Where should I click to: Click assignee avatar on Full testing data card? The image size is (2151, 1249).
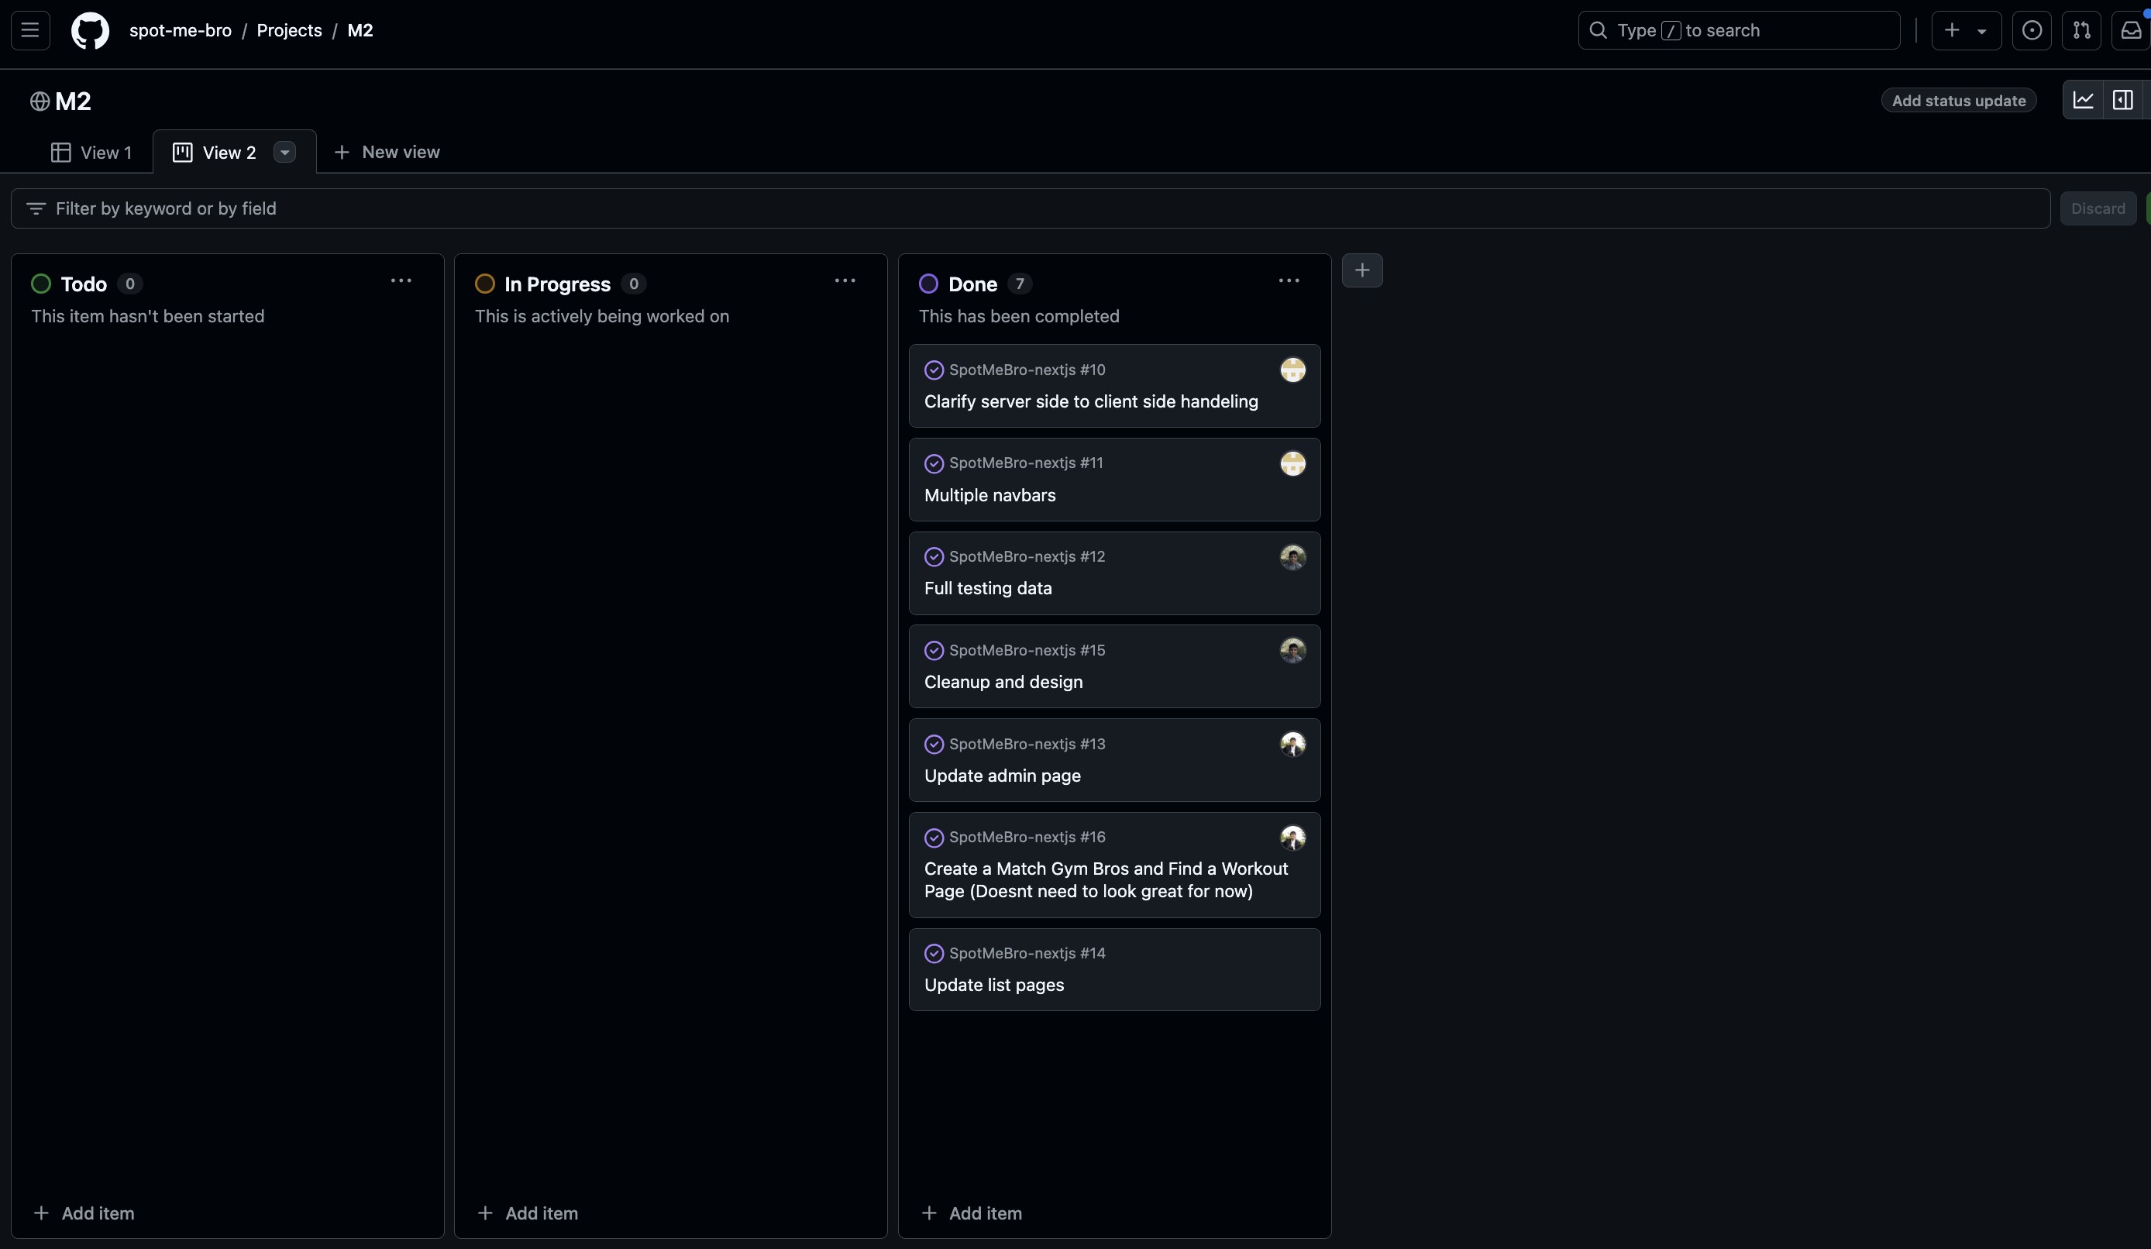[1292, 558]
